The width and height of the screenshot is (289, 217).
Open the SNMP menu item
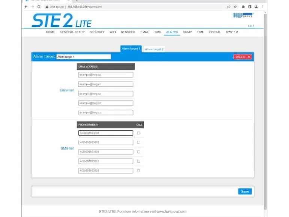point(187,32)
